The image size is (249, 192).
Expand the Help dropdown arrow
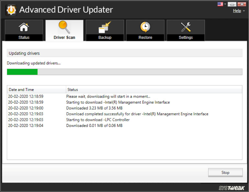pyautogui.click(x=244, y=11)
